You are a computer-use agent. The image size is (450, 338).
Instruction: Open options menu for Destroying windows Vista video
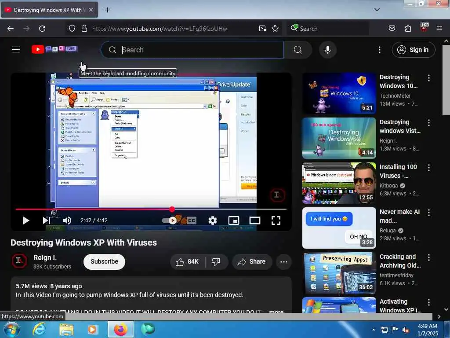click(x=429, y=123)
